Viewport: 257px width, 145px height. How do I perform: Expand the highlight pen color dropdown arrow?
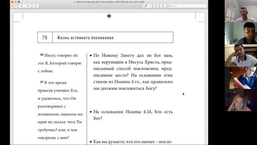(x=150, y=6)
